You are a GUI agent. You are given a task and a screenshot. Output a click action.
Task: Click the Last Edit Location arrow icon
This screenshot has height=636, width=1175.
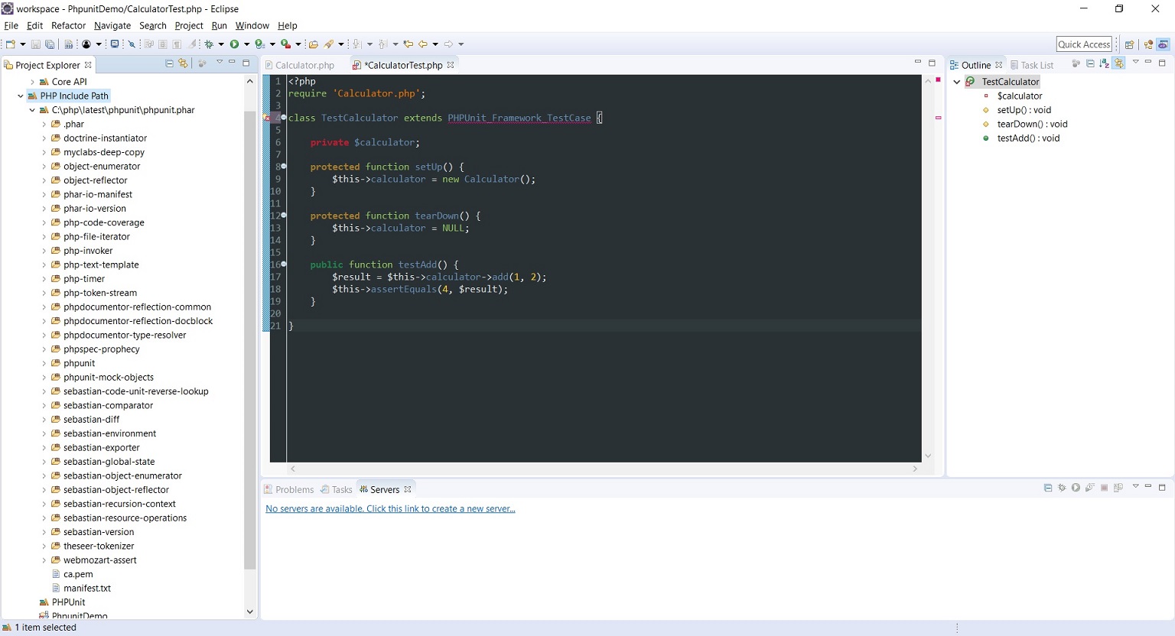(x=408, y=44)
